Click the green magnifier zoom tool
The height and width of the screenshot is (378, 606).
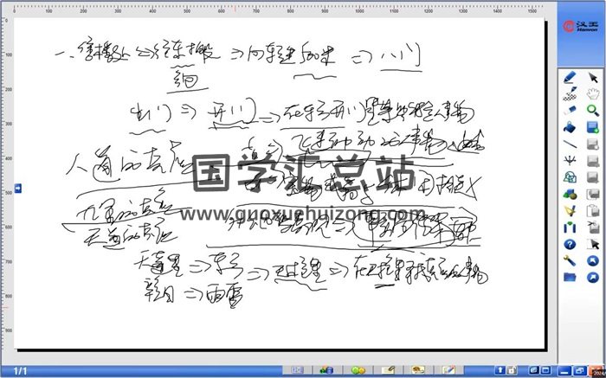tap(593, 111)
